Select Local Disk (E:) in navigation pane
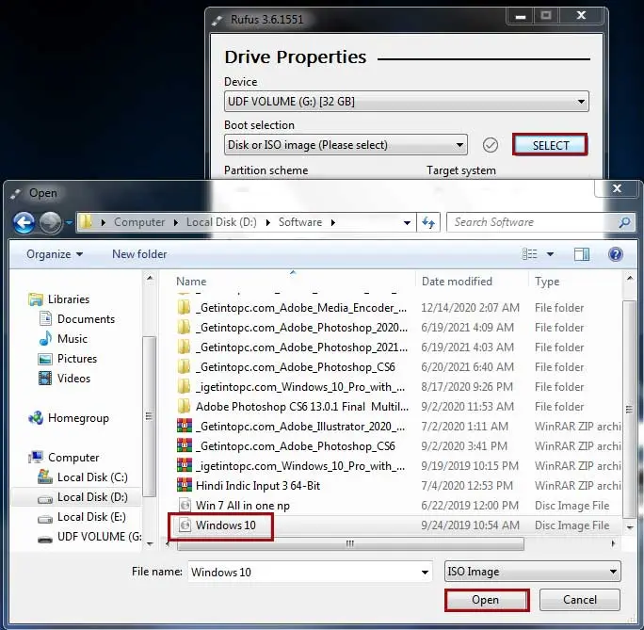This screenshot has width=644, height=630. tap(91, 517)
